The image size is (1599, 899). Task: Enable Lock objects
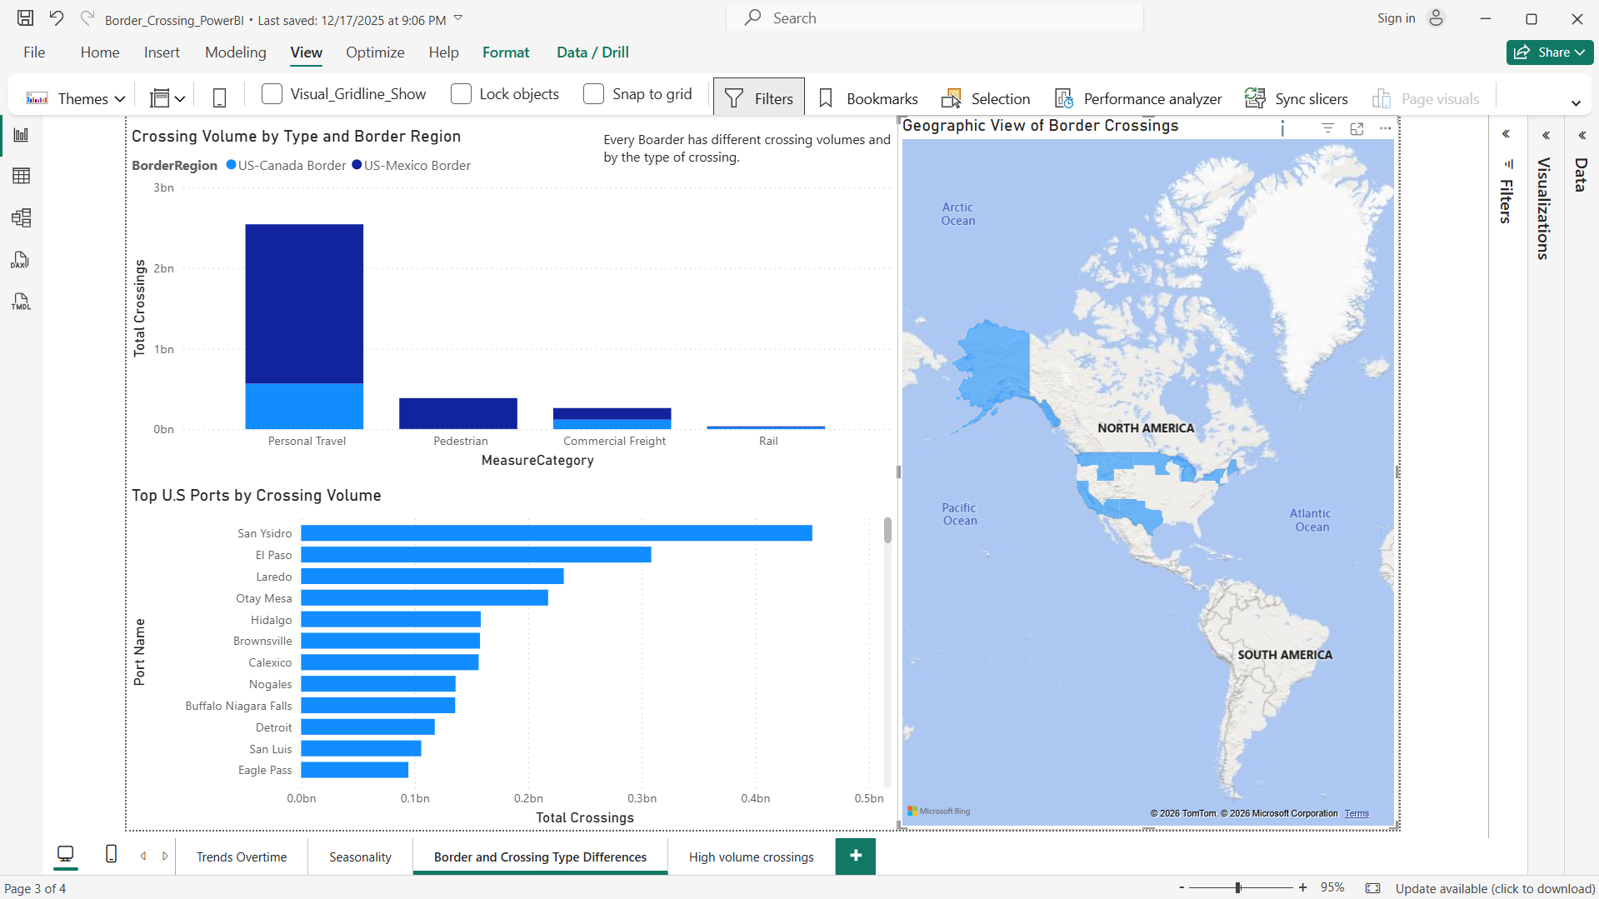click(x=461, y=94)
